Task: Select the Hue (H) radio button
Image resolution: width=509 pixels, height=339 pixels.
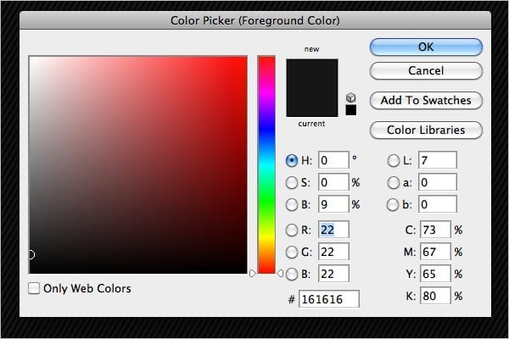Action: point(293,159)
